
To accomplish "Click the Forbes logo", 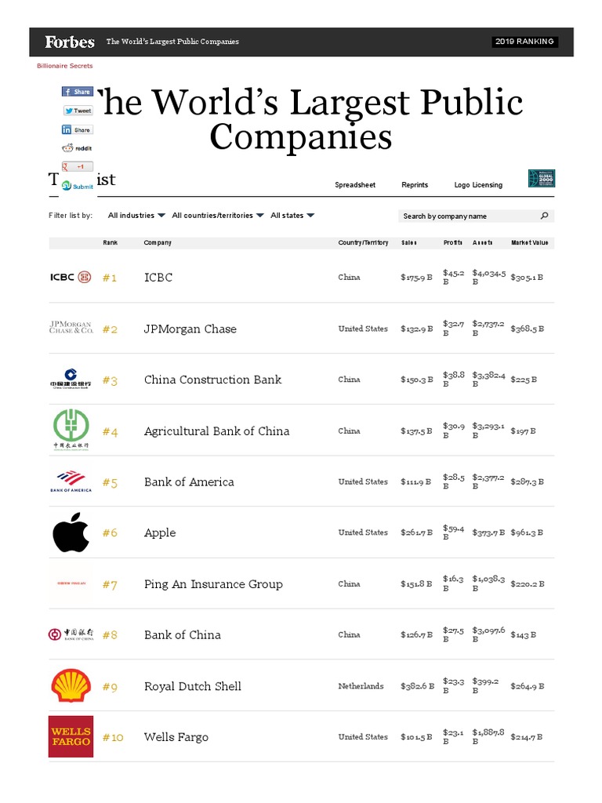I will click(70, 42).
